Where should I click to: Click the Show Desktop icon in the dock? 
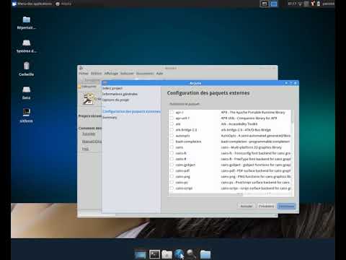pos(141,254)
